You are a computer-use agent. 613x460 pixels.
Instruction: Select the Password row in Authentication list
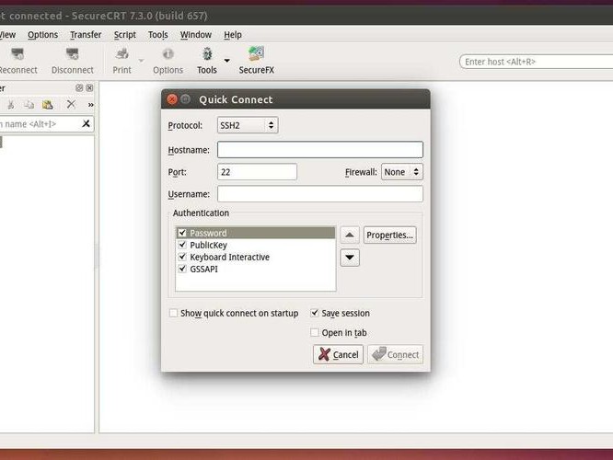click(x=256, y=233)
